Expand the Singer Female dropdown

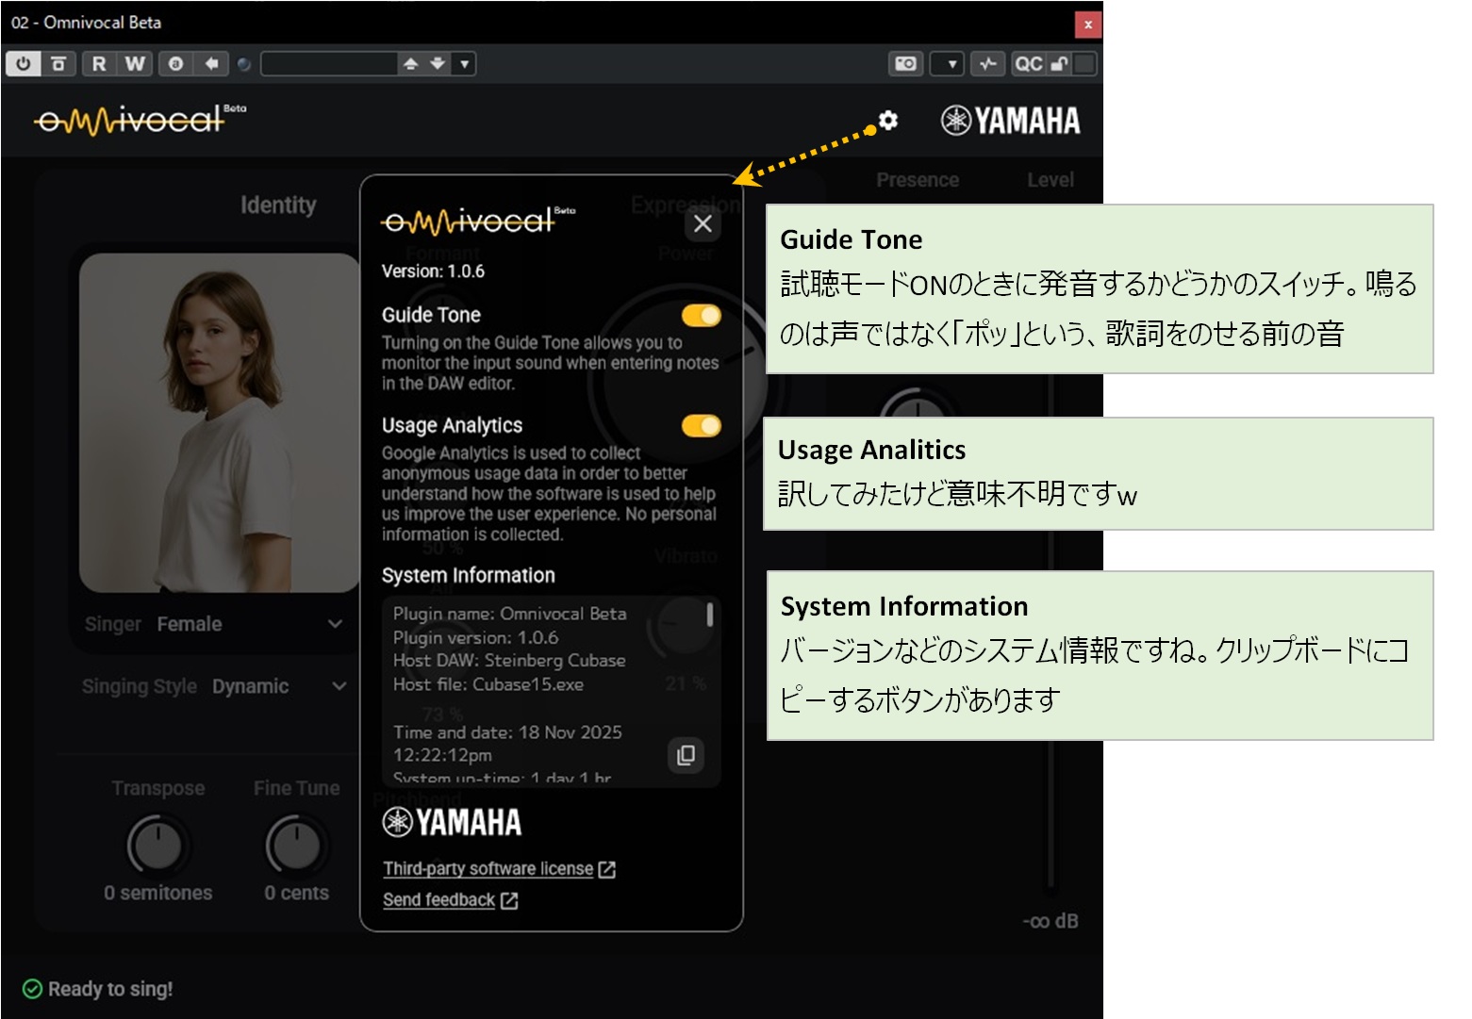coord(335,624)
